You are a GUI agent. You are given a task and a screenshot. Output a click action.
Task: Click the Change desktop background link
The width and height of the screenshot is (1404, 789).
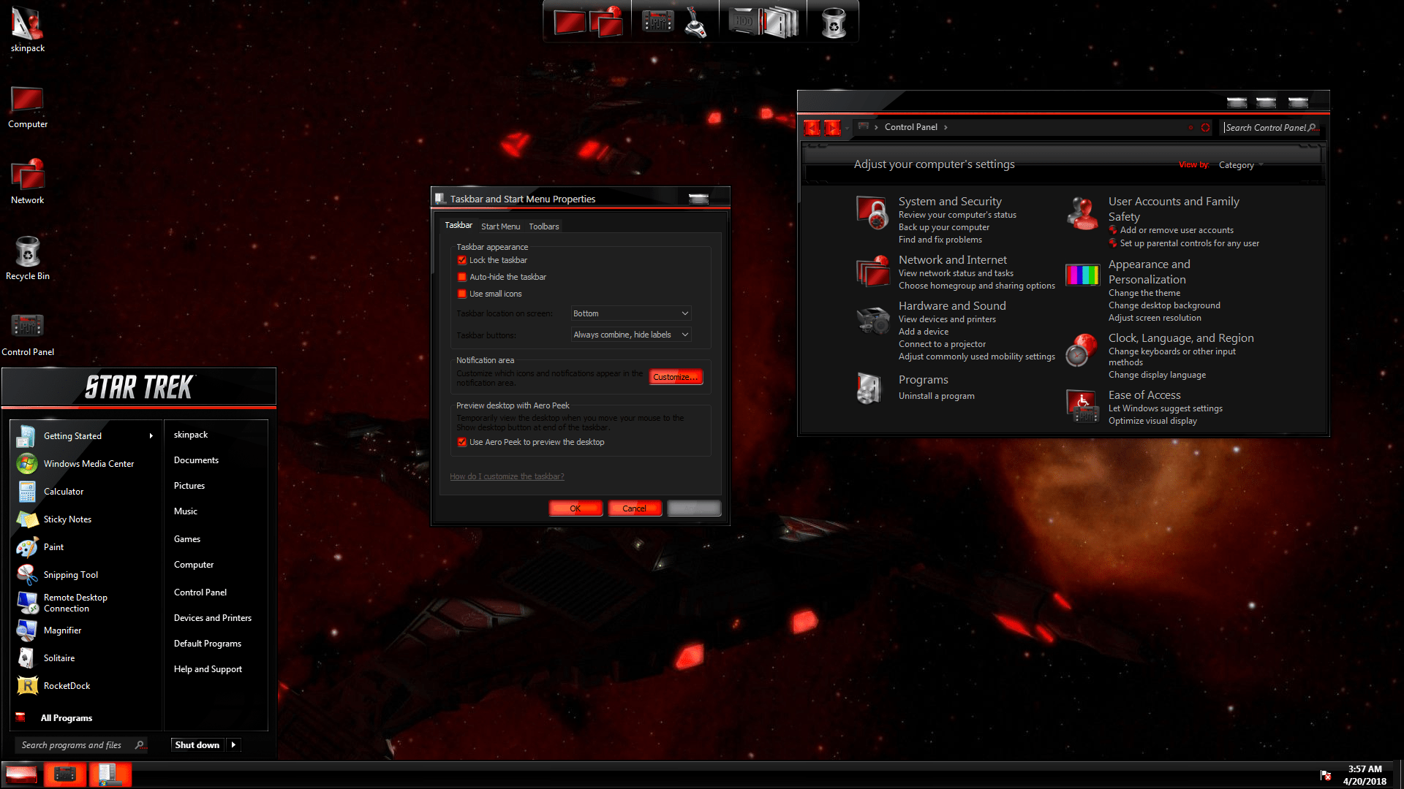click(1164, 305)
